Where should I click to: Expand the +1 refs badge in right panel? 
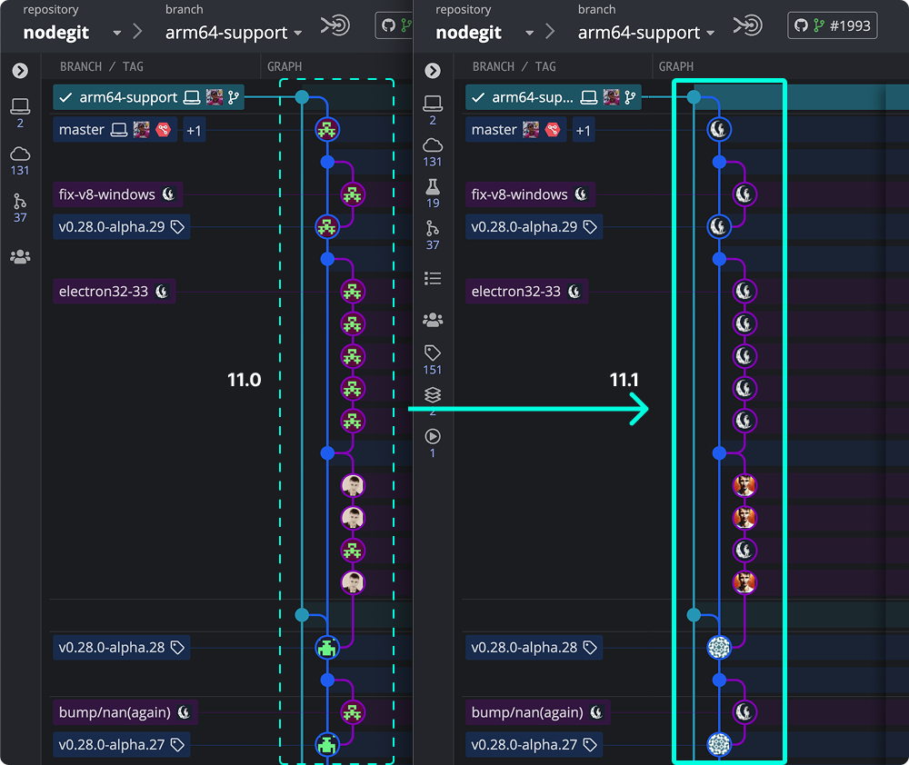pos(584,131)
